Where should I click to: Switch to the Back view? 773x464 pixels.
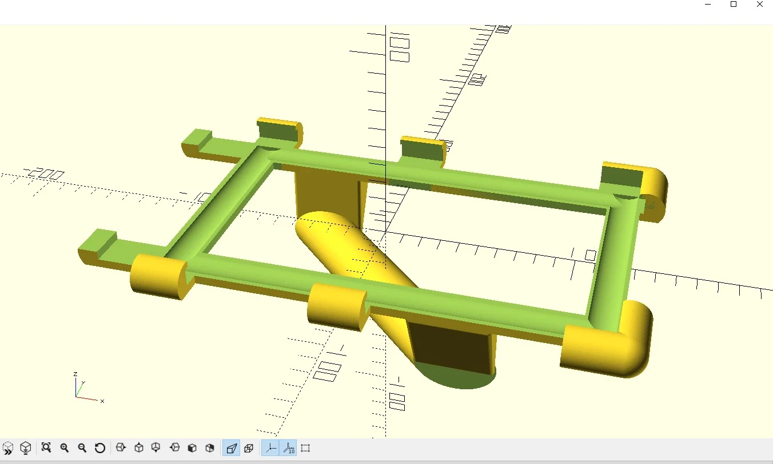pyautogui.click(x=210, y=448)
